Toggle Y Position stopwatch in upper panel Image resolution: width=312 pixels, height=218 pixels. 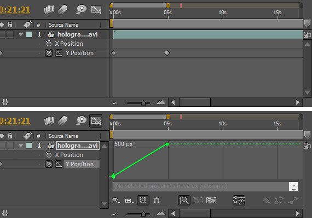[x=49, y=53]
